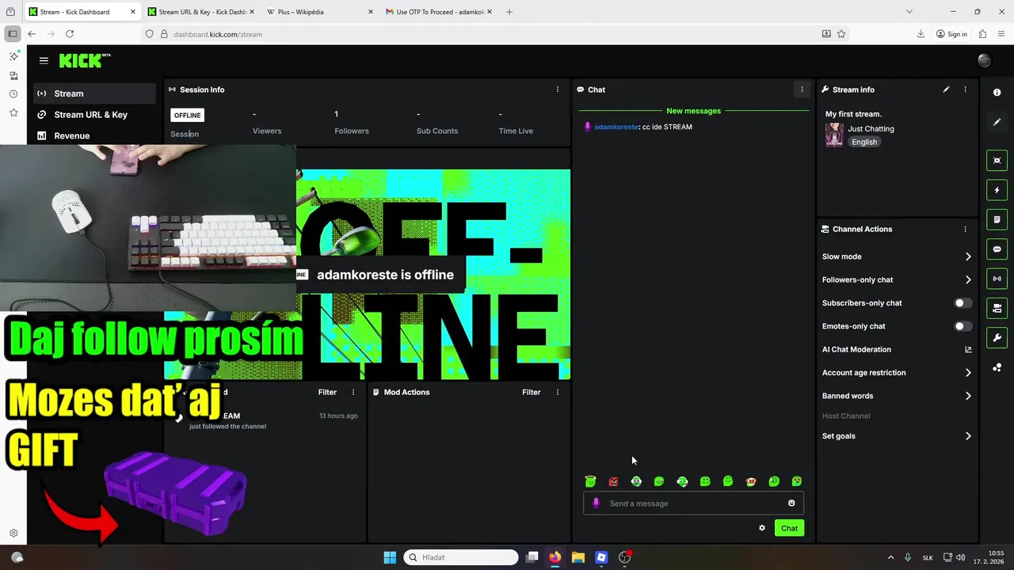Open Windows Start button on taskbar
The height and width of the screenshot is (570, 1014).
(390, 557)
